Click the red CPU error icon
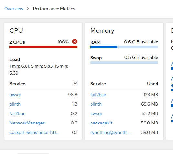 point(75,41)
